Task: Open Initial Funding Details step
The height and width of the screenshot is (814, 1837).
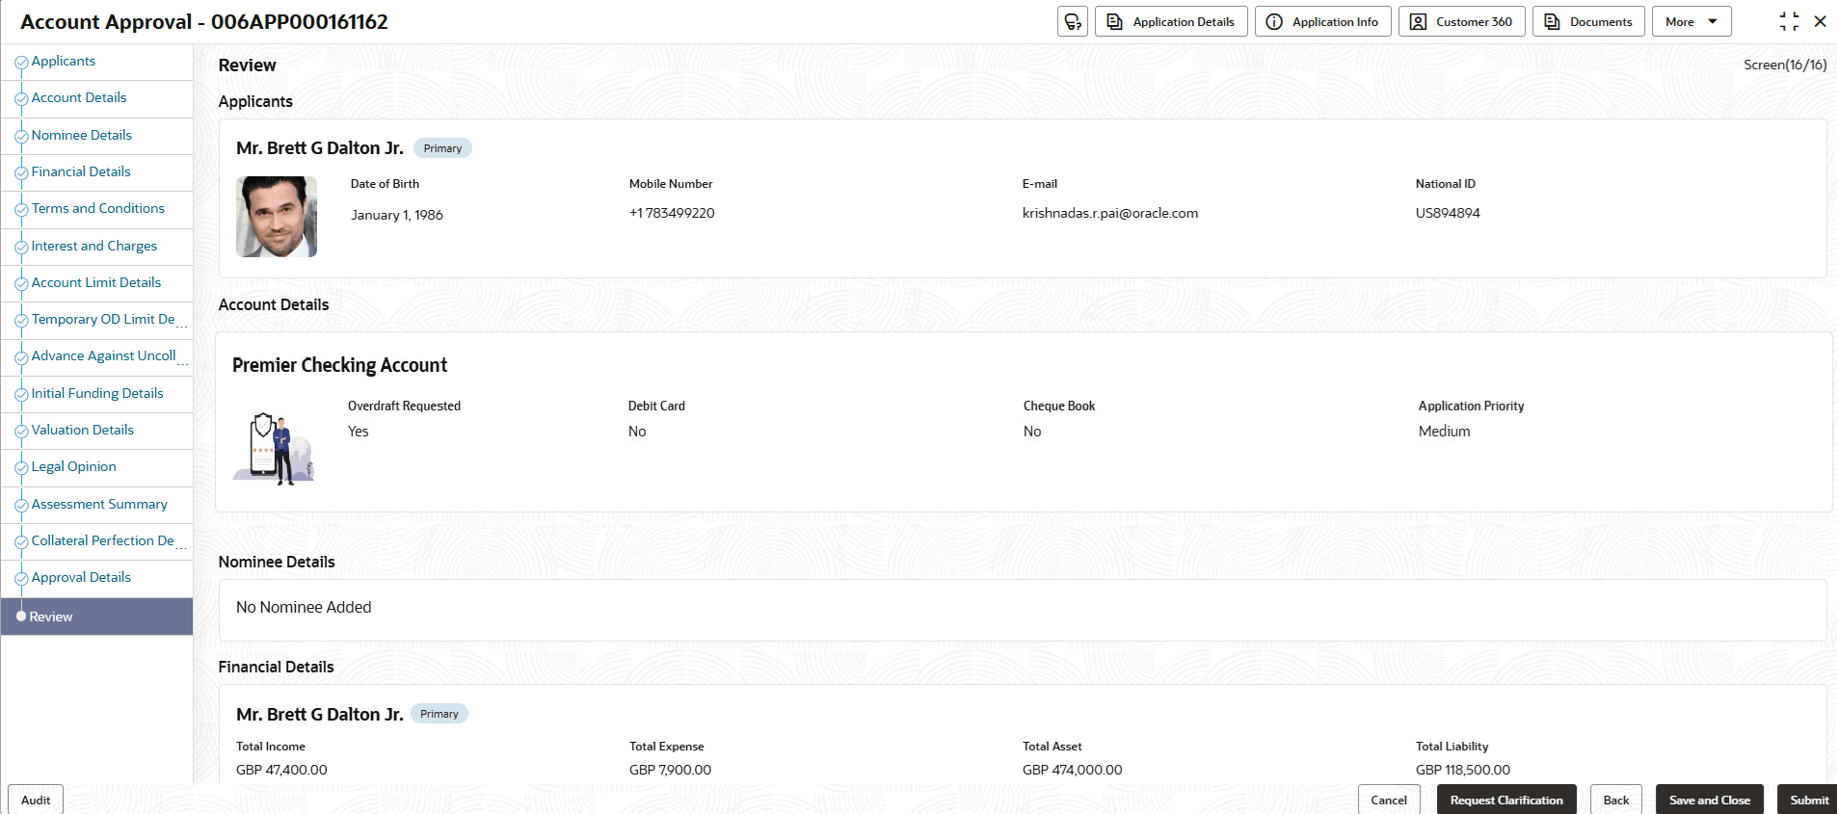Action: (97, 393)
